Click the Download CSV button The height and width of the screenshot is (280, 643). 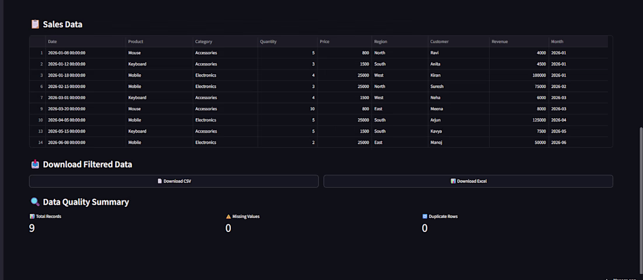tap(174, 181)
